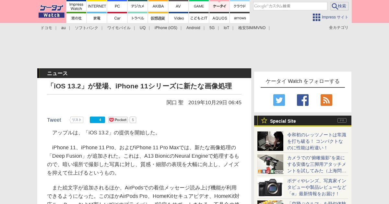Click the Special Site star icon
This screenshot has height=204, width=389.
[x=264, y=120]
